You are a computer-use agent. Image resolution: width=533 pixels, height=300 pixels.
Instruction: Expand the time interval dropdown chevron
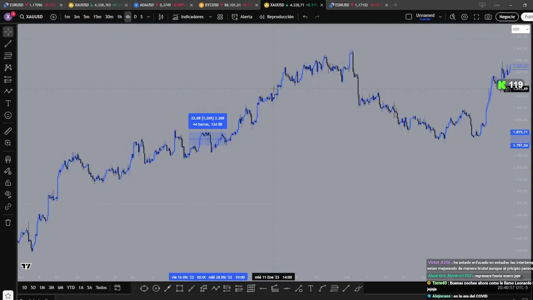148,17
